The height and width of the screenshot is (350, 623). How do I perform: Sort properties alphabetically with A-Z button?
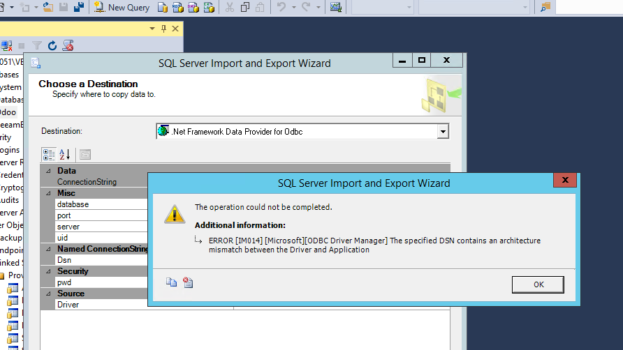tap(64, 154)
